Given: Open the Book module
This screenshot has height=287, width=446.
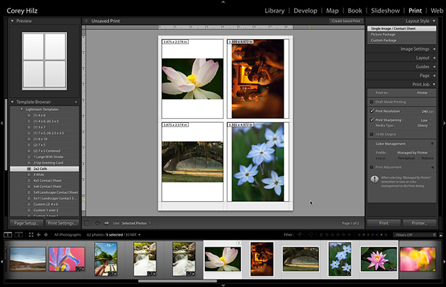Looking at the screenshot, I should [355, 11].
